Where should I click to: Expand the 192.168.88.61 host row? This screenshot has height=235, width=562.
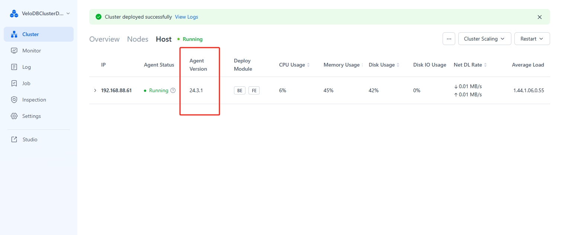tap(95, 90)
